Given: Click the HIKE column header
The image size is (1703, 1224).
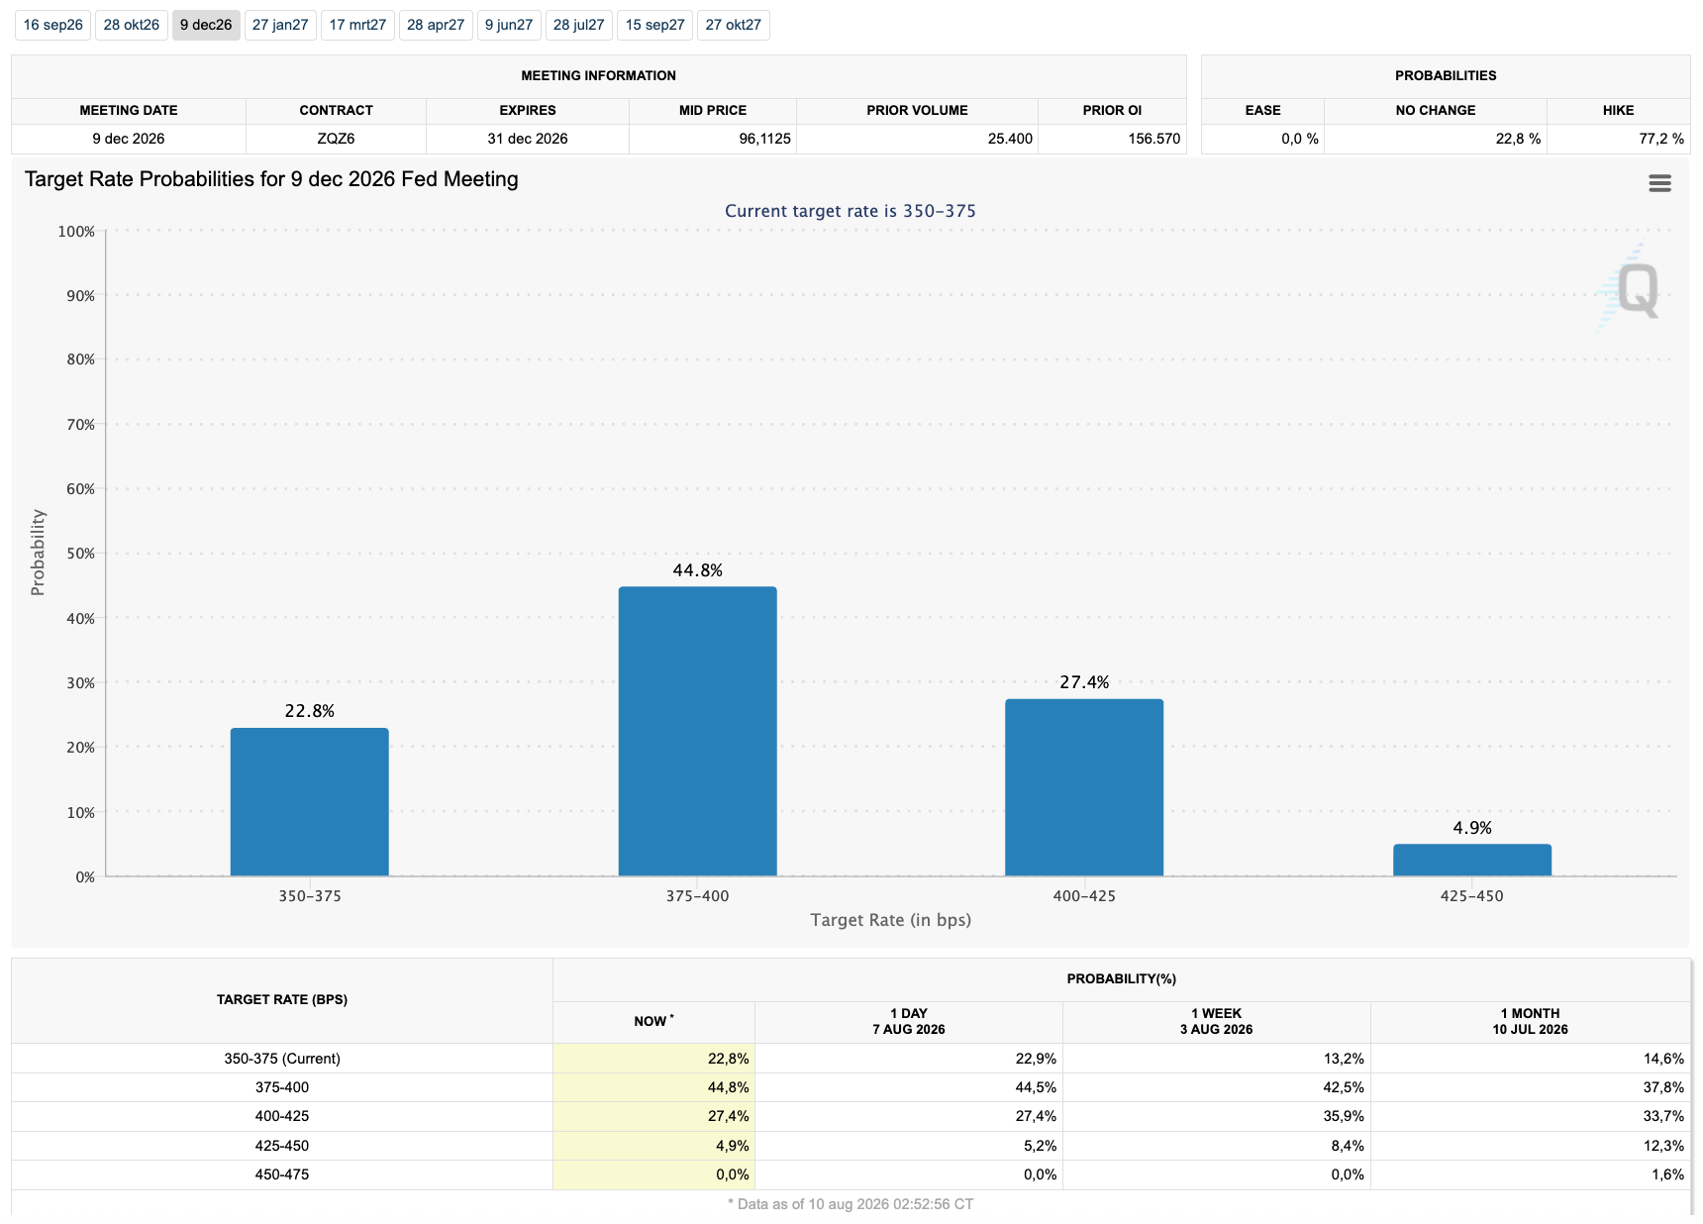Looking at the screenshot, I should (1619, 110).
